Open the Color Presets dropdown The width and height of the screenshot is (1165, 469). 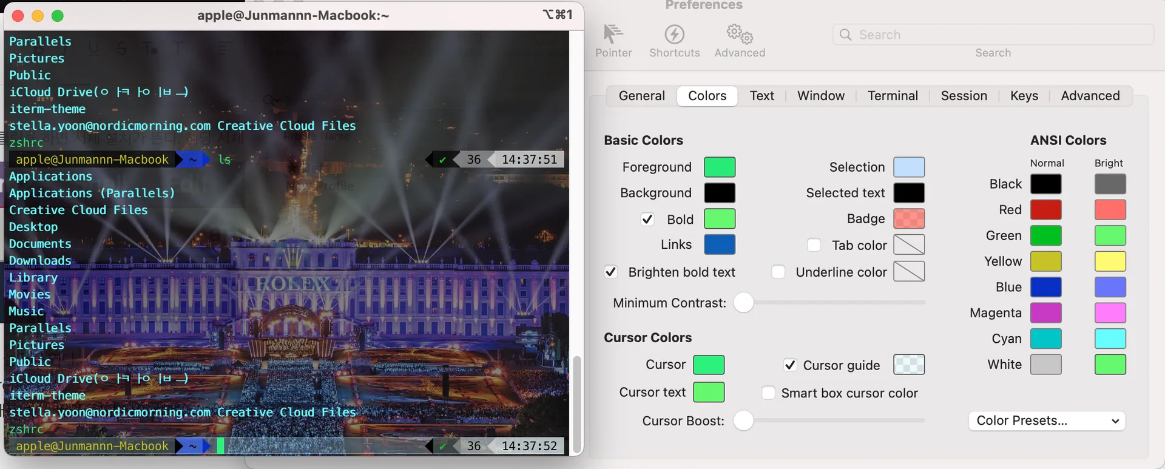(1047, 420)
